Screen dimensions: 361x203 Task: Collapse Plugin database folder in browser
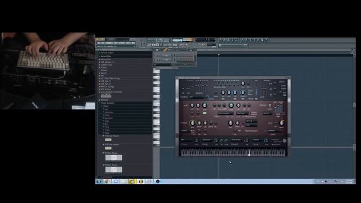[x=108, y=103]
